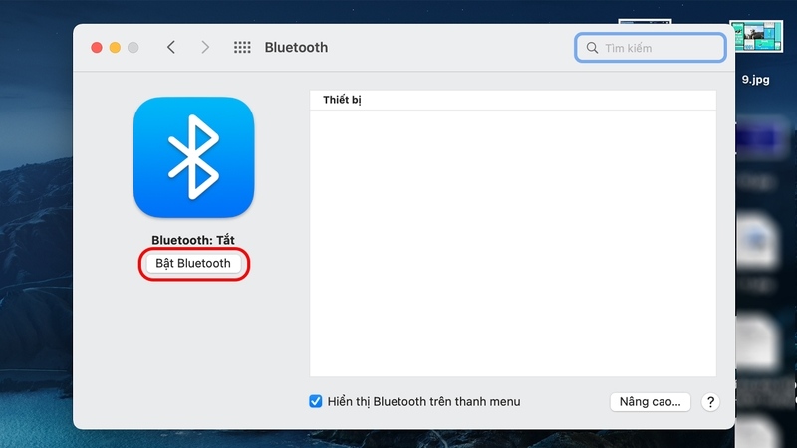
Task: Click the forward chevron arrow
Action: [x=205, y=47]
